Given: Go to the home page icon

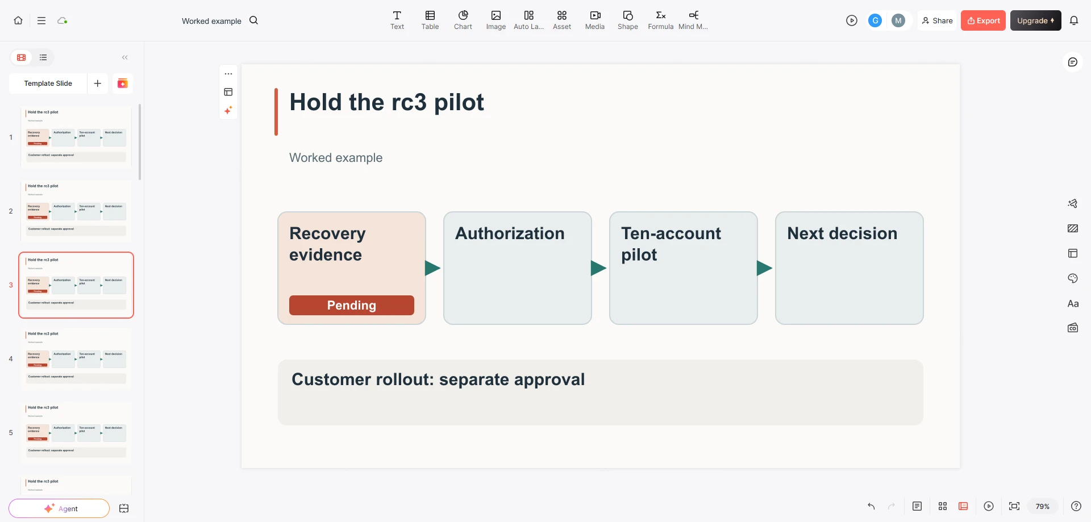Looking at the screenshot, I should [18, 20].
